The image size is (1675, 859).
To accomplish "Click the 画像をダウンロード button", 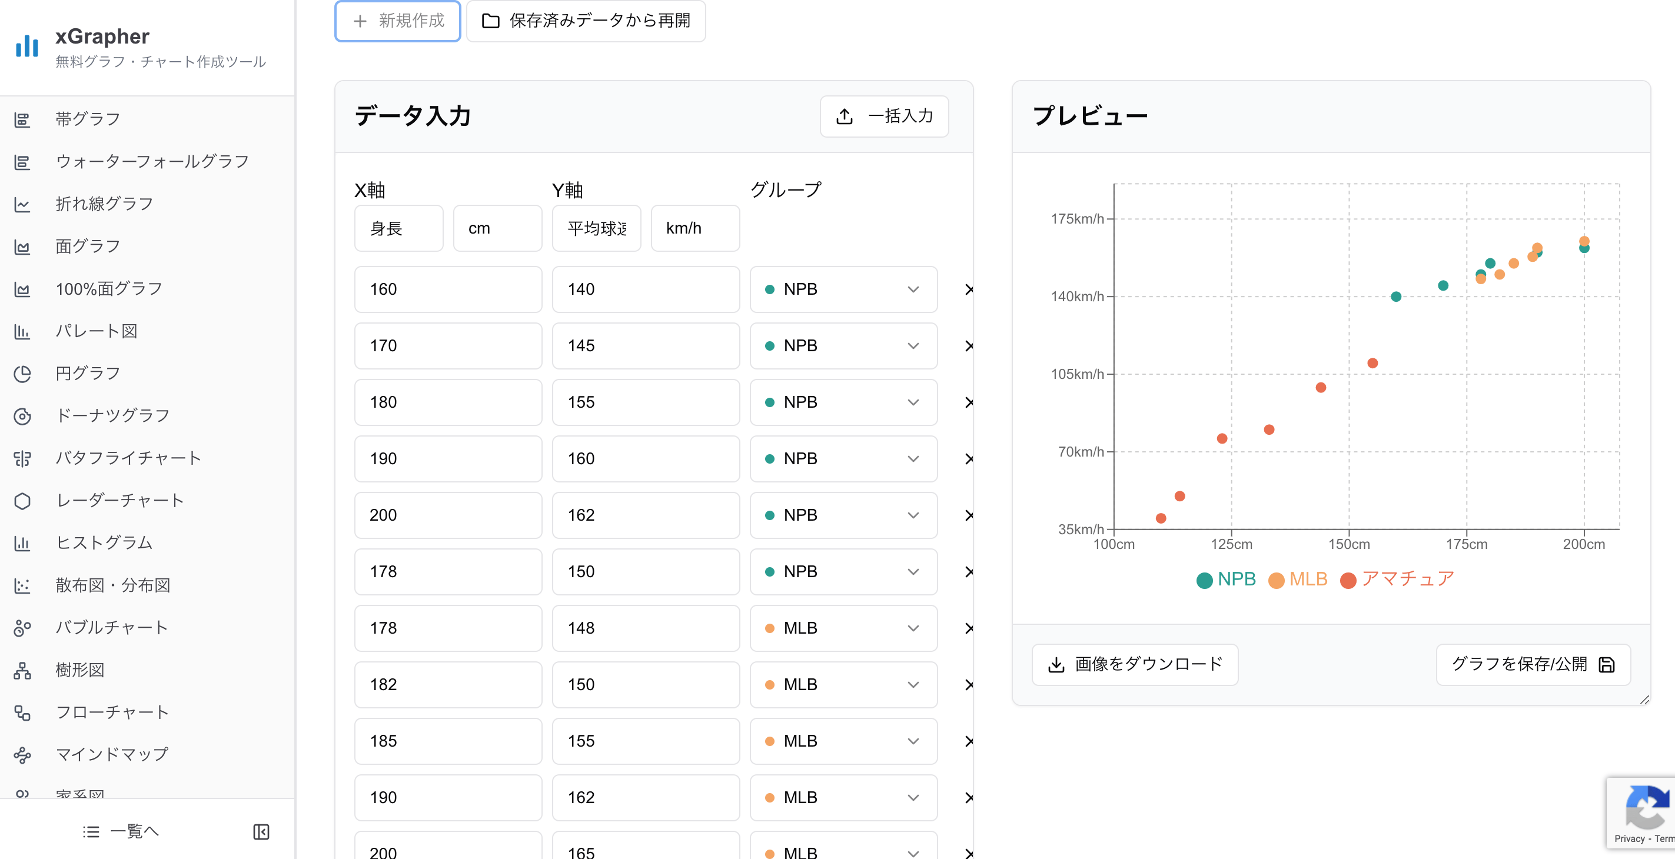I will coord(1134,665).
